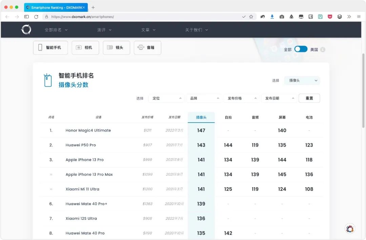Click the 2022年7月 date of Xiaomi 12S Ultra
Screen dimensions: 366x240
click(x=175, y=219)
